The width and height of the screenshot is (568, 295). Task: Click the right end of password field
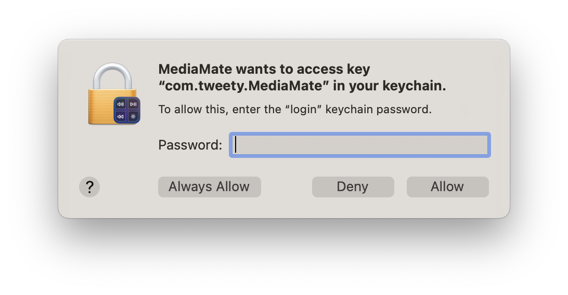pyautogui.click(x=482, y=145)
